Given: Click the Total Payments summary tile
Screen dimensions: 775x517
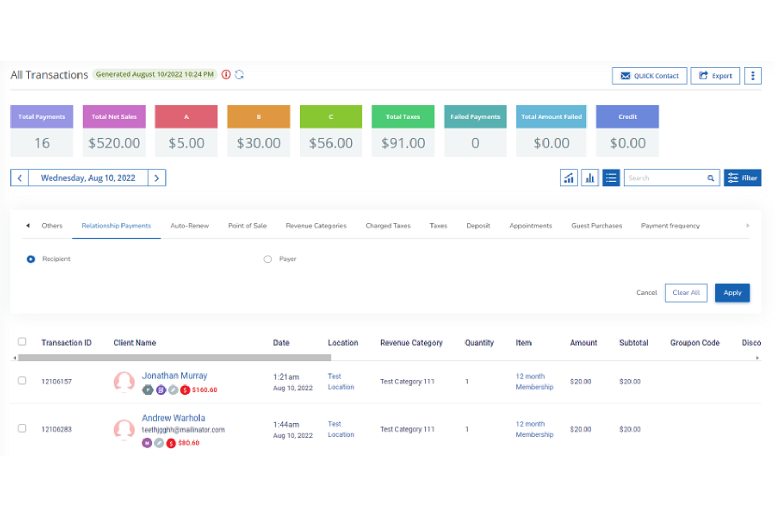Looking at the screenshot, I should 42,131.
